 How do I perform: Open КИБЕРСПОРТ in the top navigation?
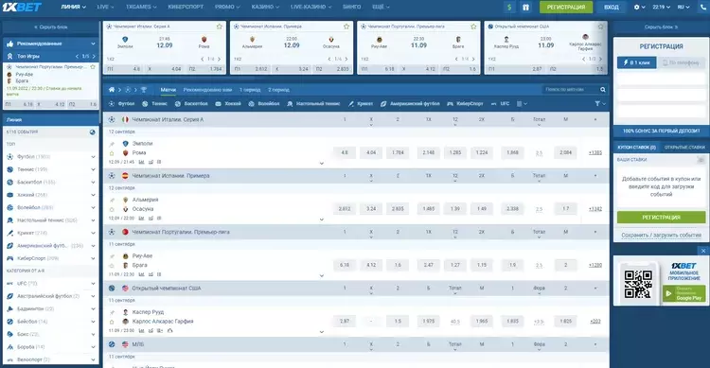tap(186, 7)
